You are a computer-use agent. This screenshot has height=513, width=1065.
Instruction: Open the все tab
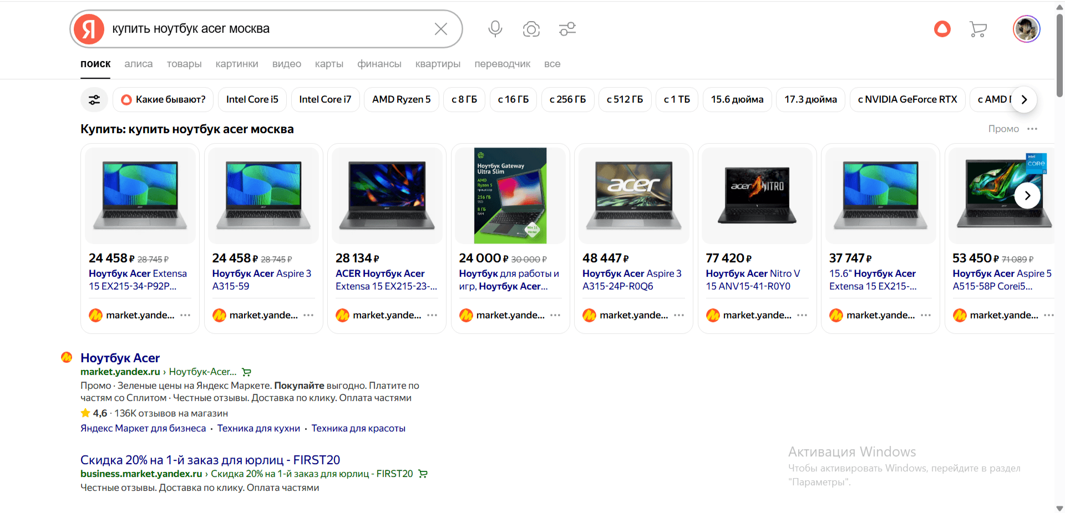552,64
